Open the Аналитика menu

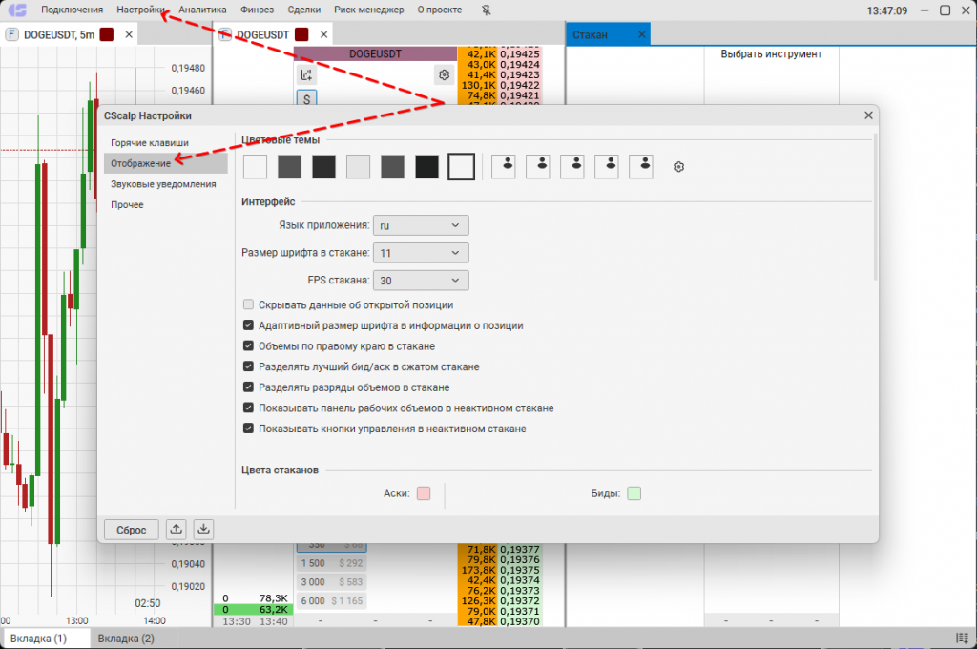point(202,10)
